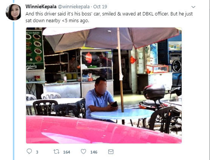210x160 pixels.
Task: Like the tweet with the heart icon
Action: [83, 151]
